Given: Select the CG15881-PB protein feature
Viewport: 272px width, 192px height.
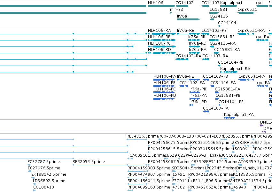Looking at the screenshot, I should click(x=217, y=99).
